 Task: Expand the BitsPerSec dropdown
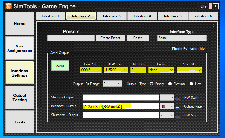tap(116, 70)
